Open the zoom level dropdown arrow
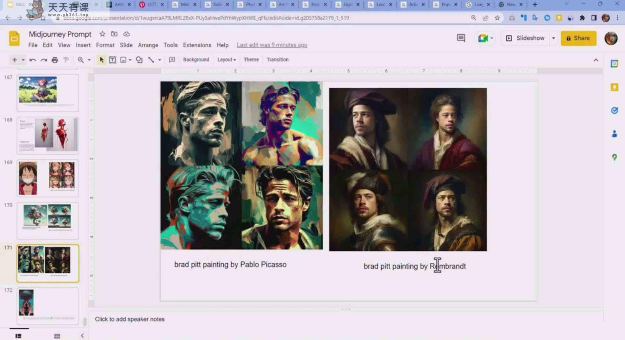 click(89, 60)
